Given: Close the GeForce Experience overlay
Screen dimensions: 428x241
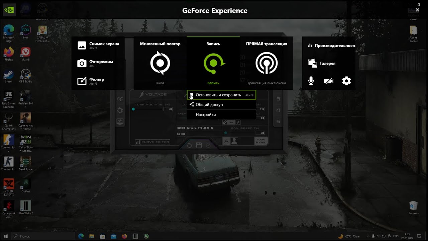Looking at the screenshot, I should [x=417, y=10].
